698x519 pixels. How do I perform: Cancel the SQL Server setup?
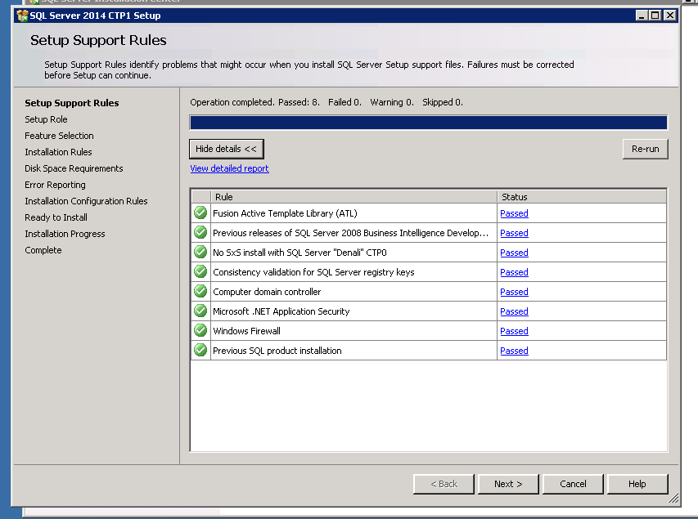coord(573,484)
